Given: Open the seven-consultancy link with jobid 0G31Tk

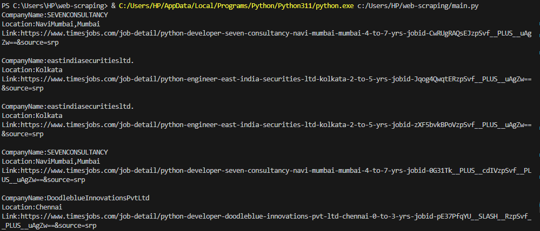Looking at the screenshot, I should (x=267, y=175).
